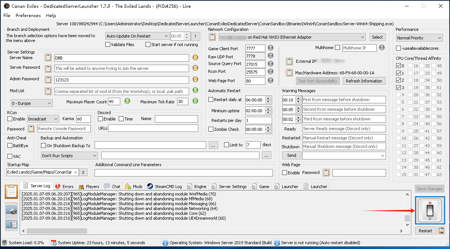The height and width of the screenshot is (249, 450).
Task: Open the SteamCMD Log tab
Action: coord(164,187)
